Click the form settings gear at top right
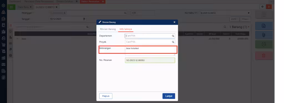The image size is (284, 103). click(x=262, y=7)
